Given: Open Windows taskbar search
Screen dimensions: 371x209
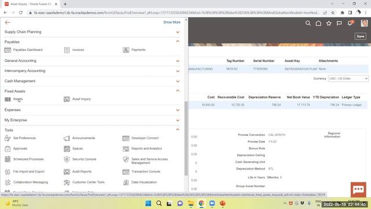Looking at the screenshot, I should click(159, 203).
